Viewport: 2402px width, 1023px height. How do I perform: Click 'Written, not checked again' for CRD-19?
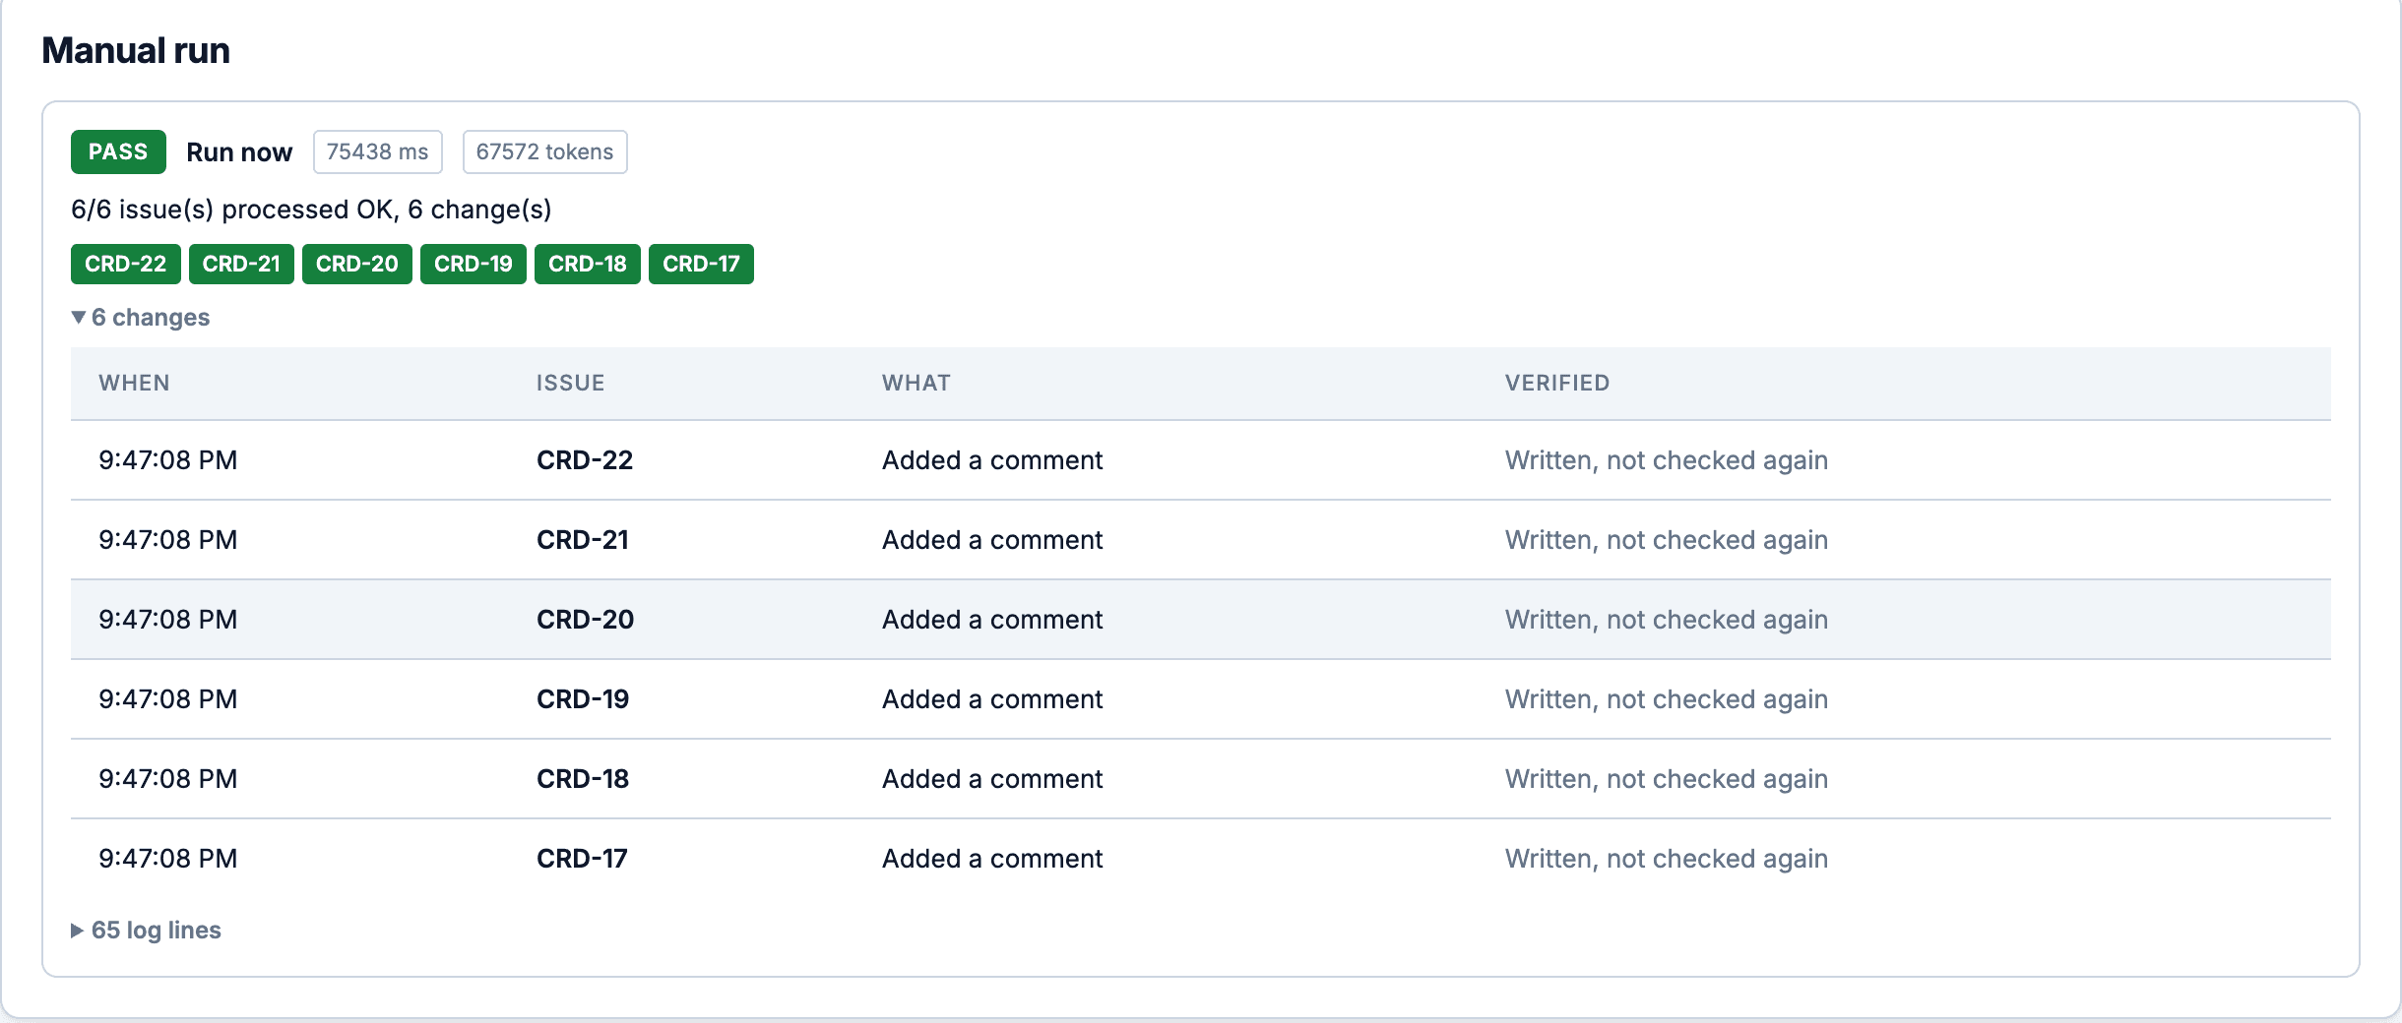click(x=1667, y=699)
